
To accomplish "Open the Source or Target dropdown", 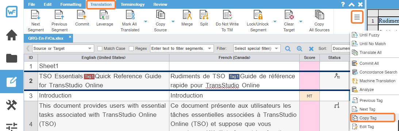I will (63, 48).
